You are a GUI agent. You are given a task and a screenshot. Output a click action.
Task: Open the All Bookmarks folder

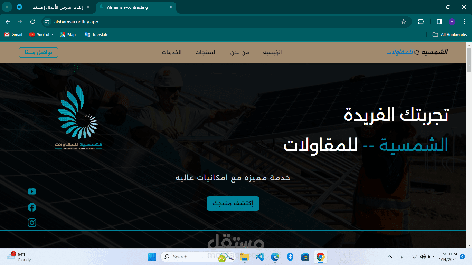[x=450, y=35]
